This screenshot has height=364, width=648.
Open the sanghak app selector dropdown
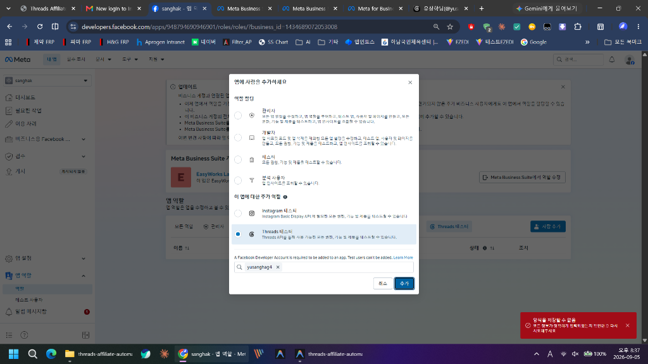point(47,80)
